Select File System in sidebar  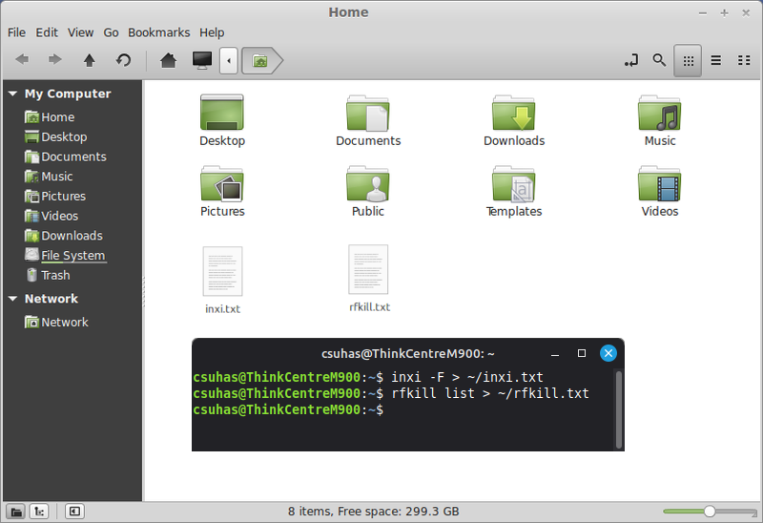pyautogui.click(x=72, y=255)
